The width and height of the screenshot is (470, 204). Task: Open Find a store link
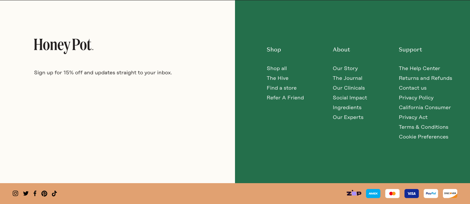[282, 88]
